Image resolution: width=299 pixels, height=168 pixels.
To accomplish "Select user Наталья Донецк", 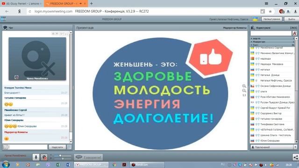I will tap(272, 75).
